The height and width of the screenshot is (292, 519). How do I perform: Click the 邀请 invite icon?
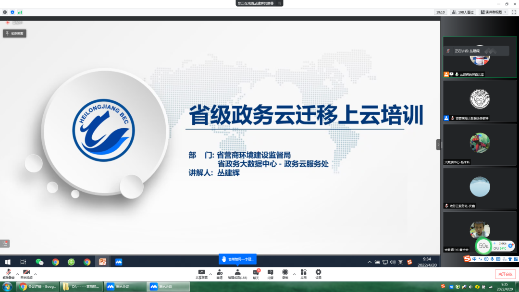click(x=220, y=274)
